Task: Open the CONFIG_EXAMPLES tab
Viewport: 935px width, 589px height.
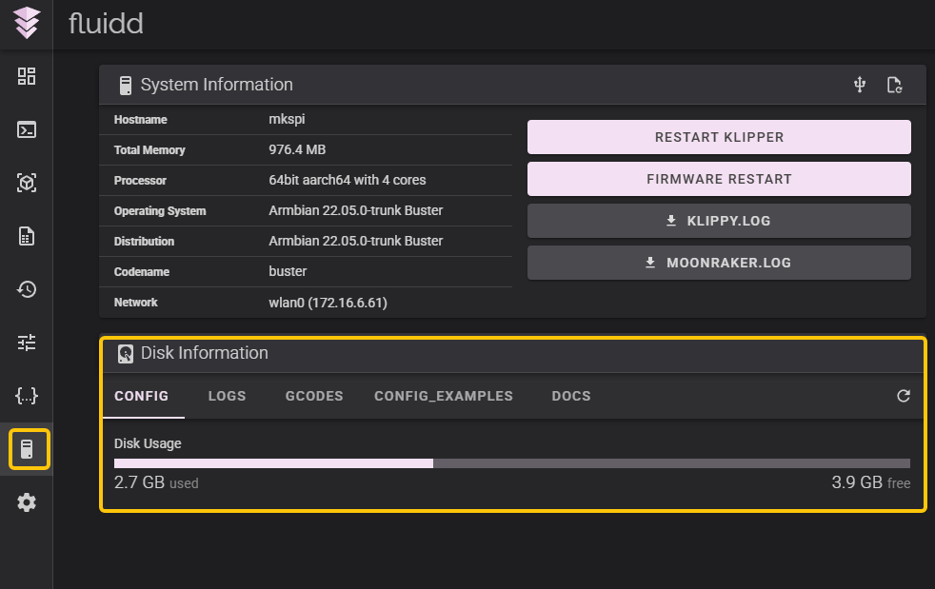Action: (x=443, y=396)
